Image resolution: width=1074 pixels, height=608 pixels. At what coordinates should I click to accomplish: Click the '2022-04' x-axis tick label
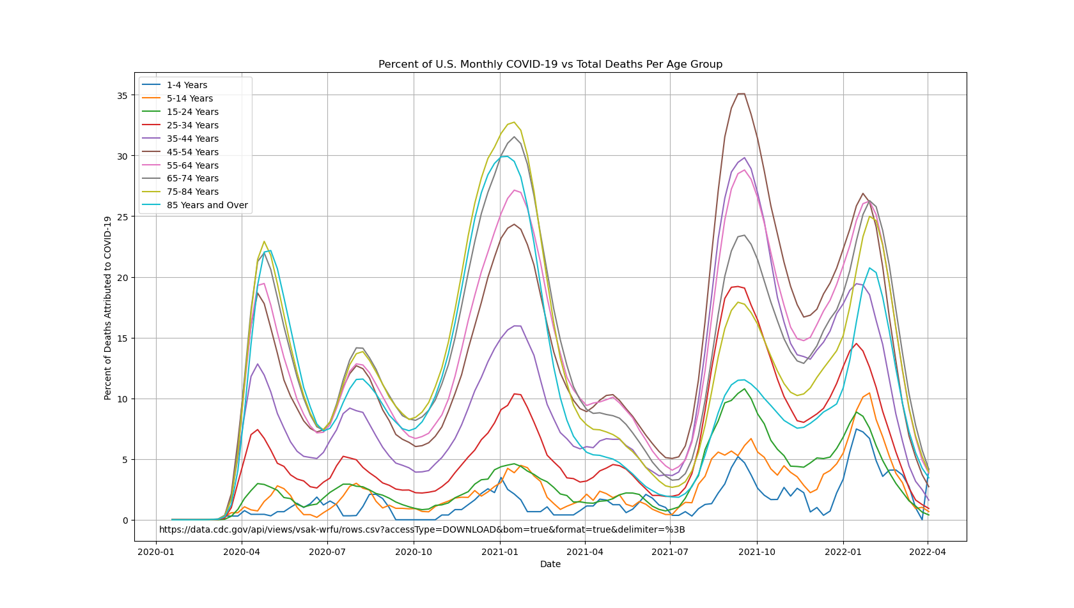point(928,552)
